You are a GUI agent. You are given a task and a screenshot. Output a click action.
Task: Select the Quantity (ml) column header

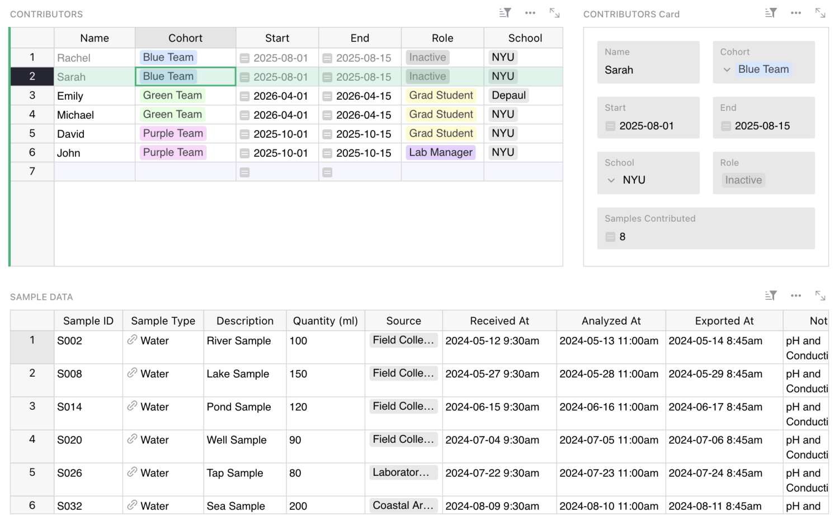coord(325,321)
